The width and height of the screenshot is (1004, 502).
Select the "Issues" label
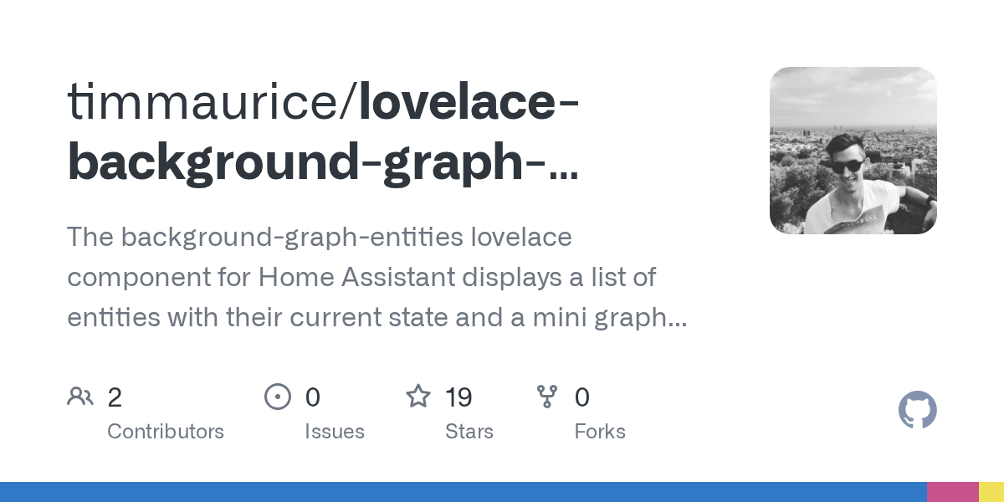[x=335, y=432]
